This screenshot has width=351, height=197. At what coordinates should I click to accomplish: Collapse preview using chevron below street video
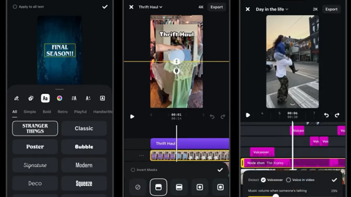292,104
